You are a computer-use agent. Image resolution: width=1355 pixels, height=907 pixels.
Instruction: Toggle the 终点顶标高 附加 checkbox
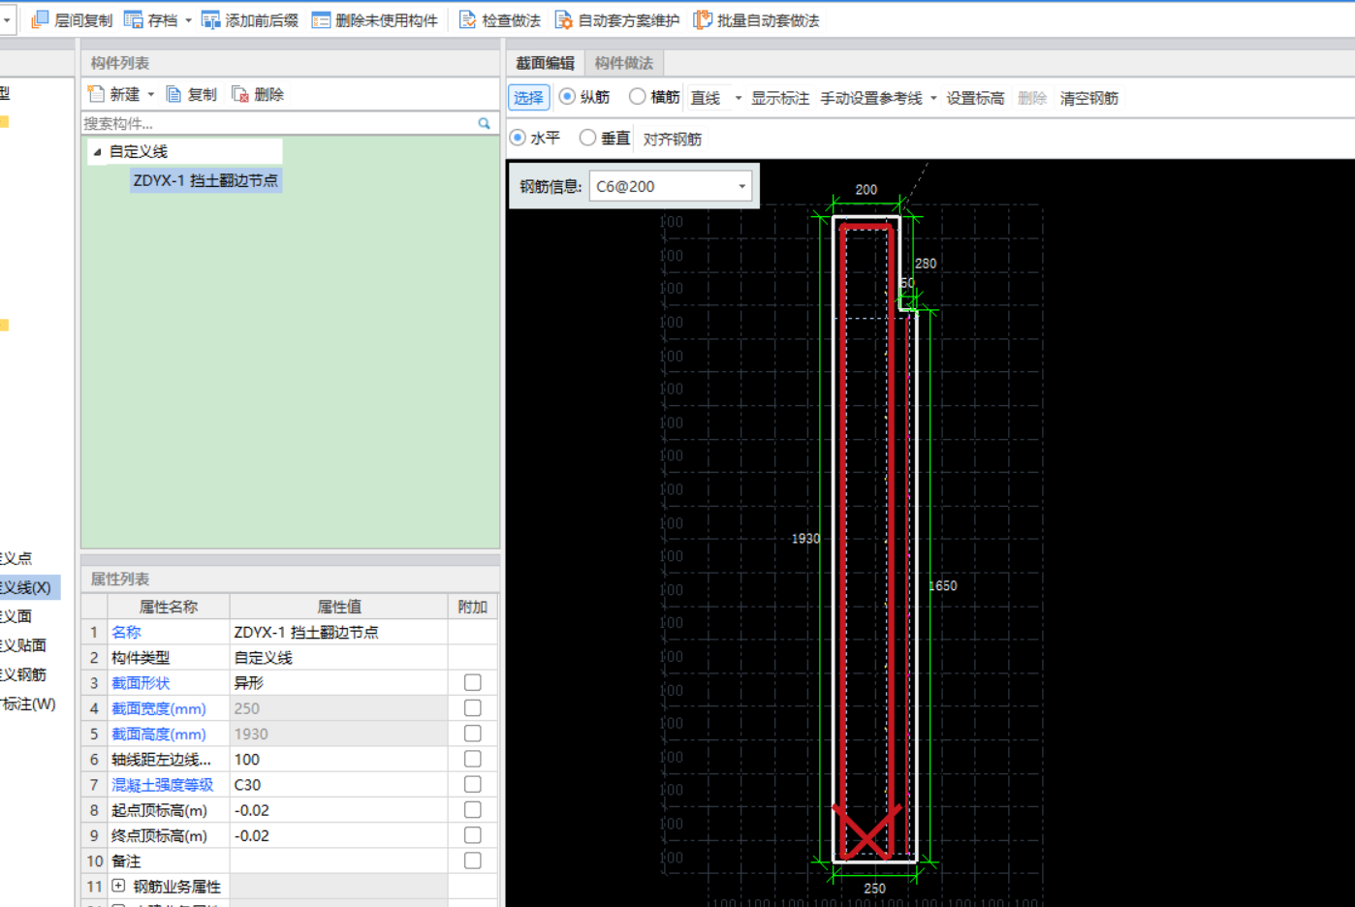click(x=473, y=835)
